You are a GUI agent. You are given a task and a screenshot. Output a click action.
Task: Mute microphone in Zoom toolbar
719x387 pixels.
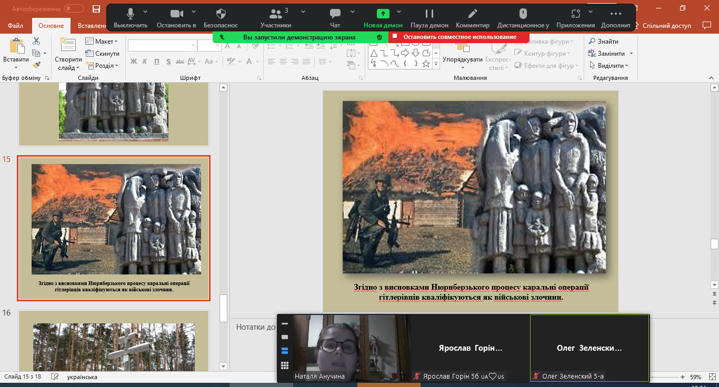point(130,17)
